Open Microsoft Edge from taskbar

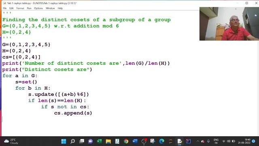[x=162, y=141]
